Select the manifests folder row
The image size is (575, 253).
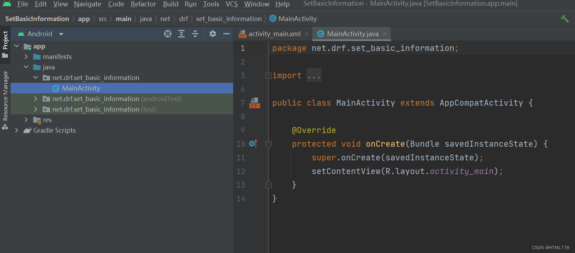click(x=122, y=56)
